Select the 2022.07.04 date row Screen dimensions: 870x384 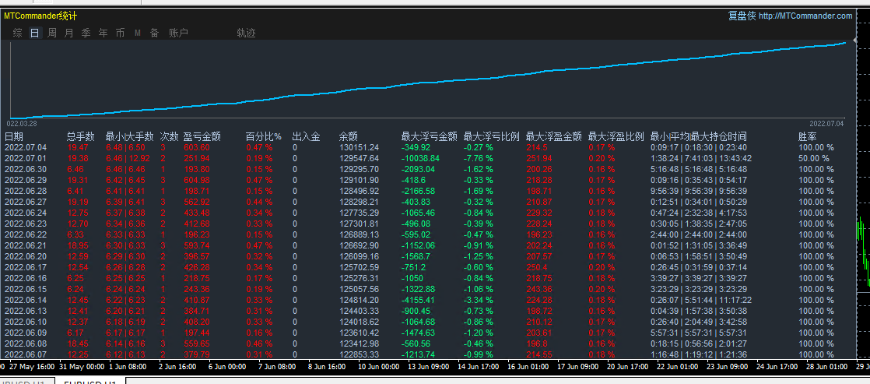26,148
